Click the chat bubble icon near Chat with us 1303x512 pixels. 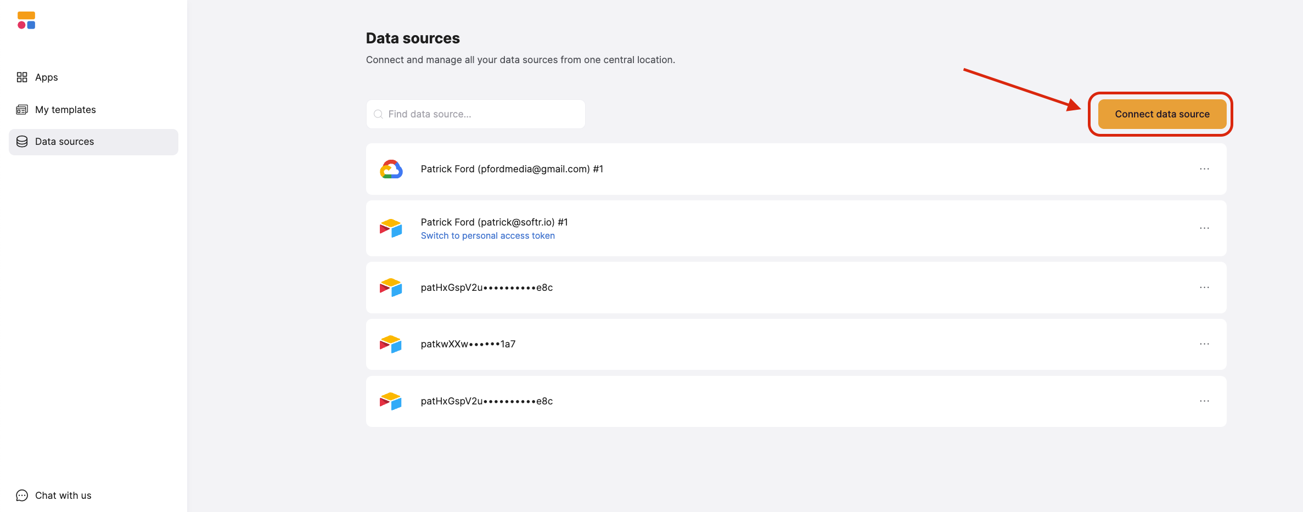(x=21, y=495)
